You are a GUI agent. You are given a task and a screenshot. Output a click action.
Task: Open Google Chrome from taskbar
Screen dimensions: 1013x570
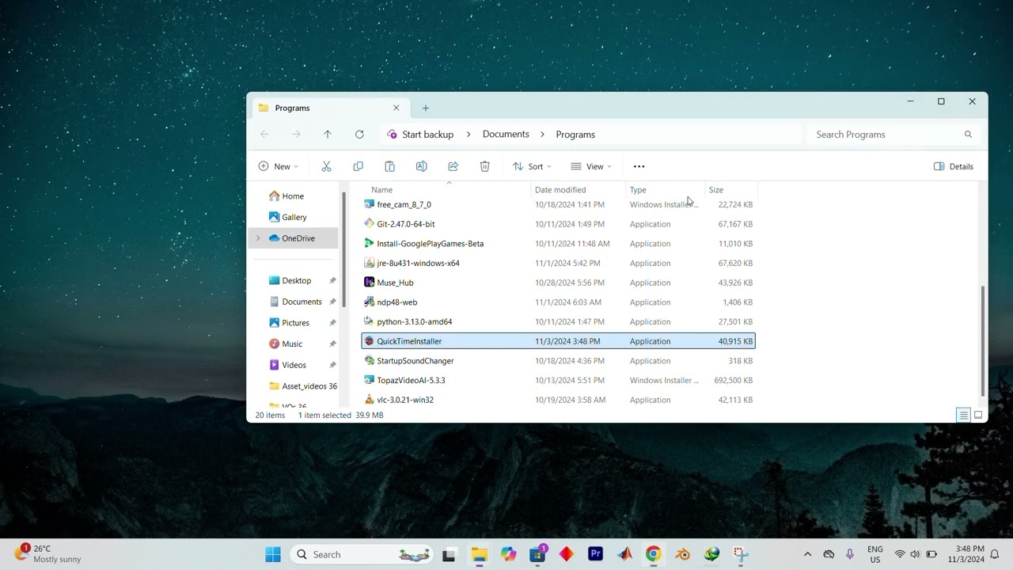click(654, 554)
